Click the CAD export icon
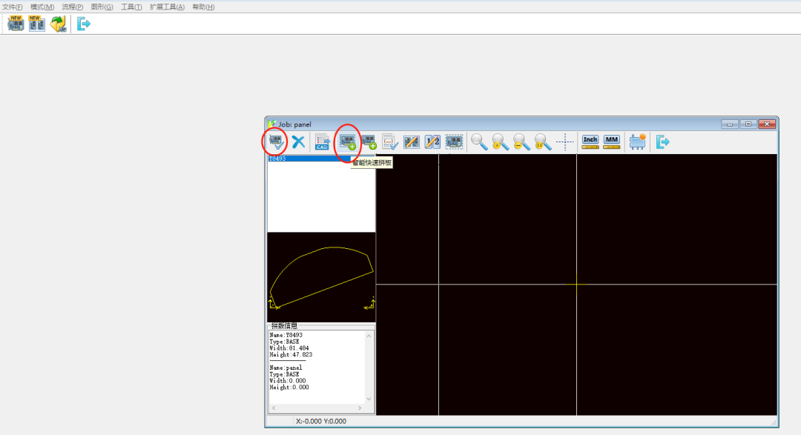801x435 pixels. point(323,142)
